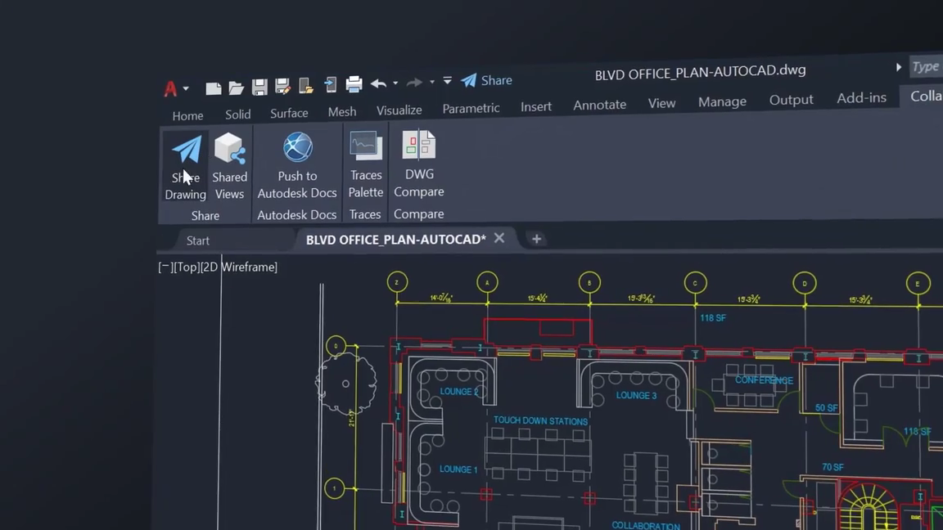Screen dimensions: 943x530
Task: Click the [2D Wireframe] visual style label
Action: tap(239, 267)
